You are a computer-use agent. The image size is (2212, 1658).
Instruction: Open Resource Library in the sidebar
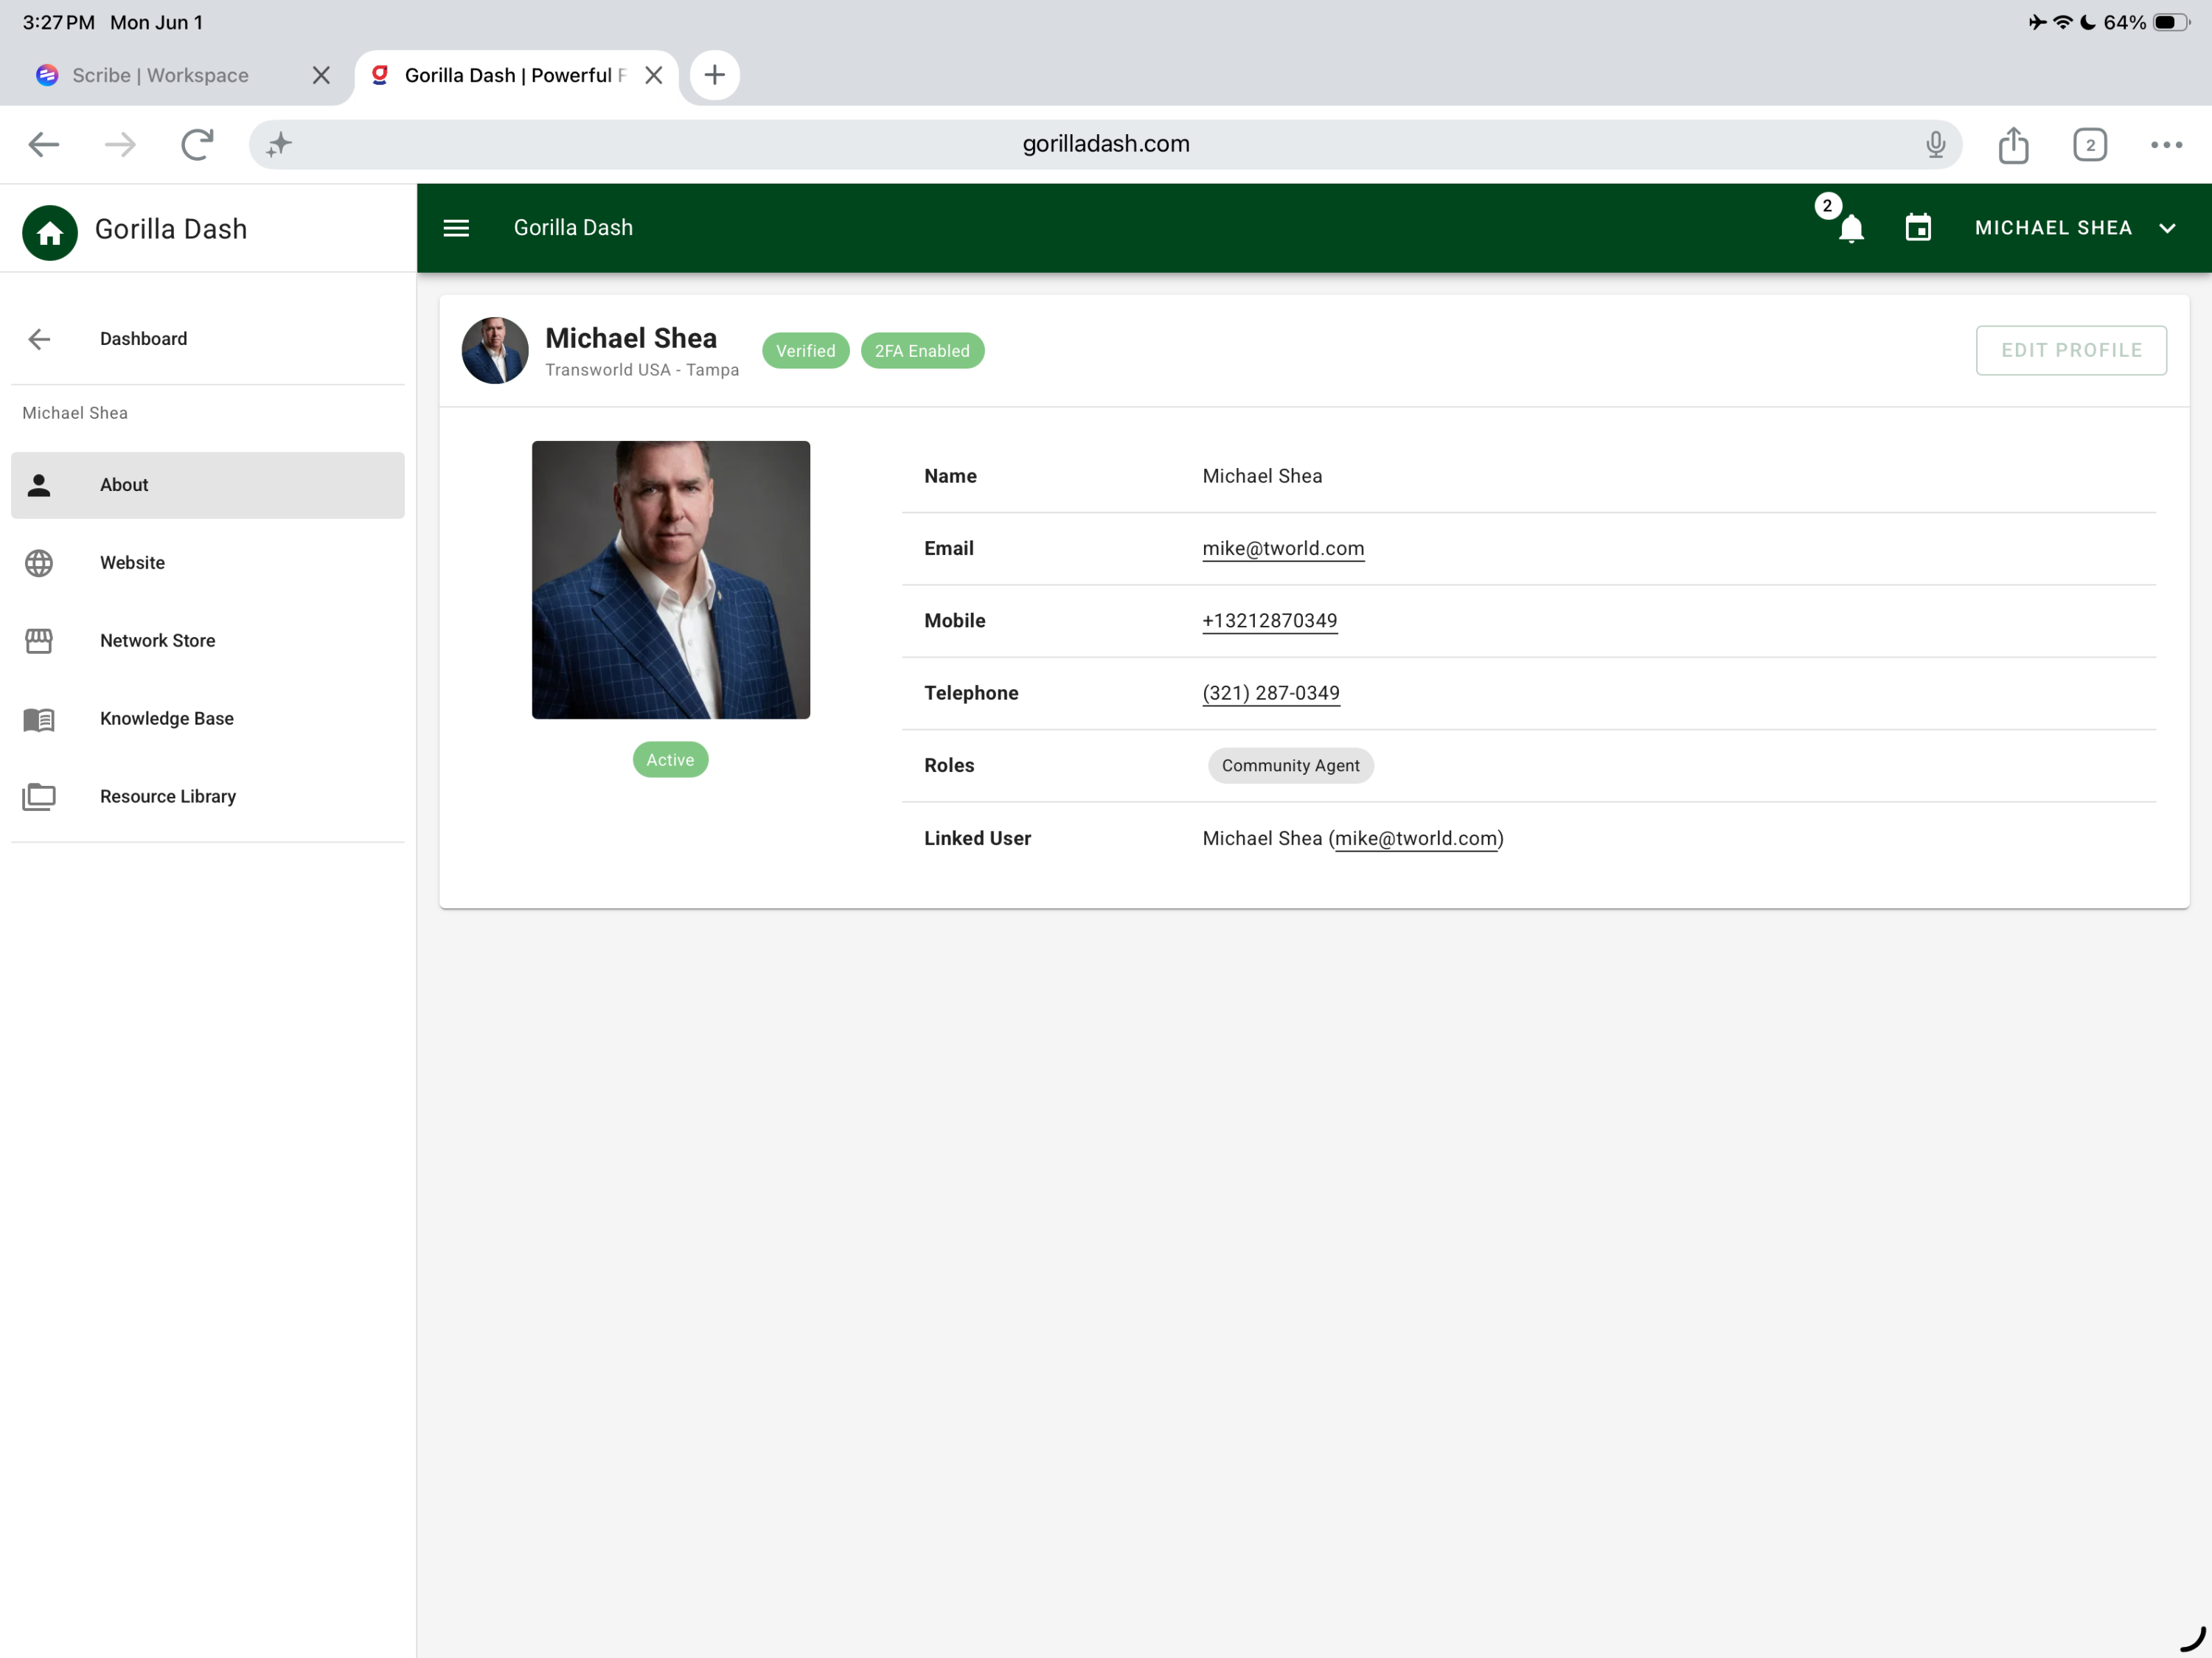[208, 797]
